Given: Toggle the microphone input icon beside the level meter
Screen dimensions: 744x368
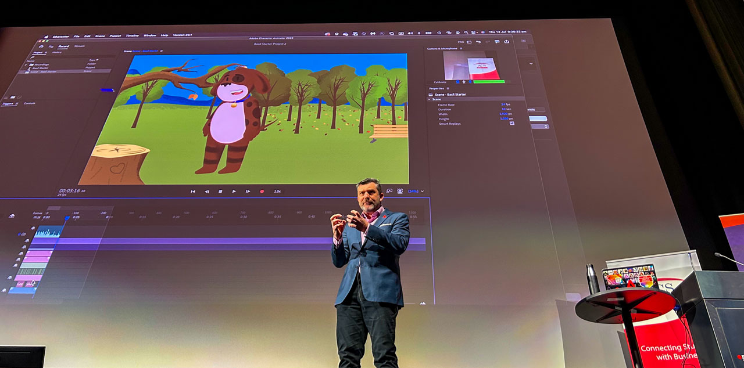Looking at the screenshot, I should tap(470, 82).
